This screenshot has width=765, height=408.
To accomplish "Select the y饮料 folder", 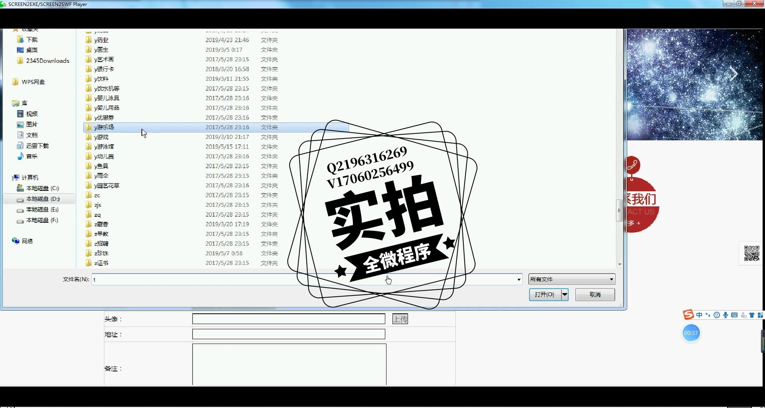I will pos(101,79).
